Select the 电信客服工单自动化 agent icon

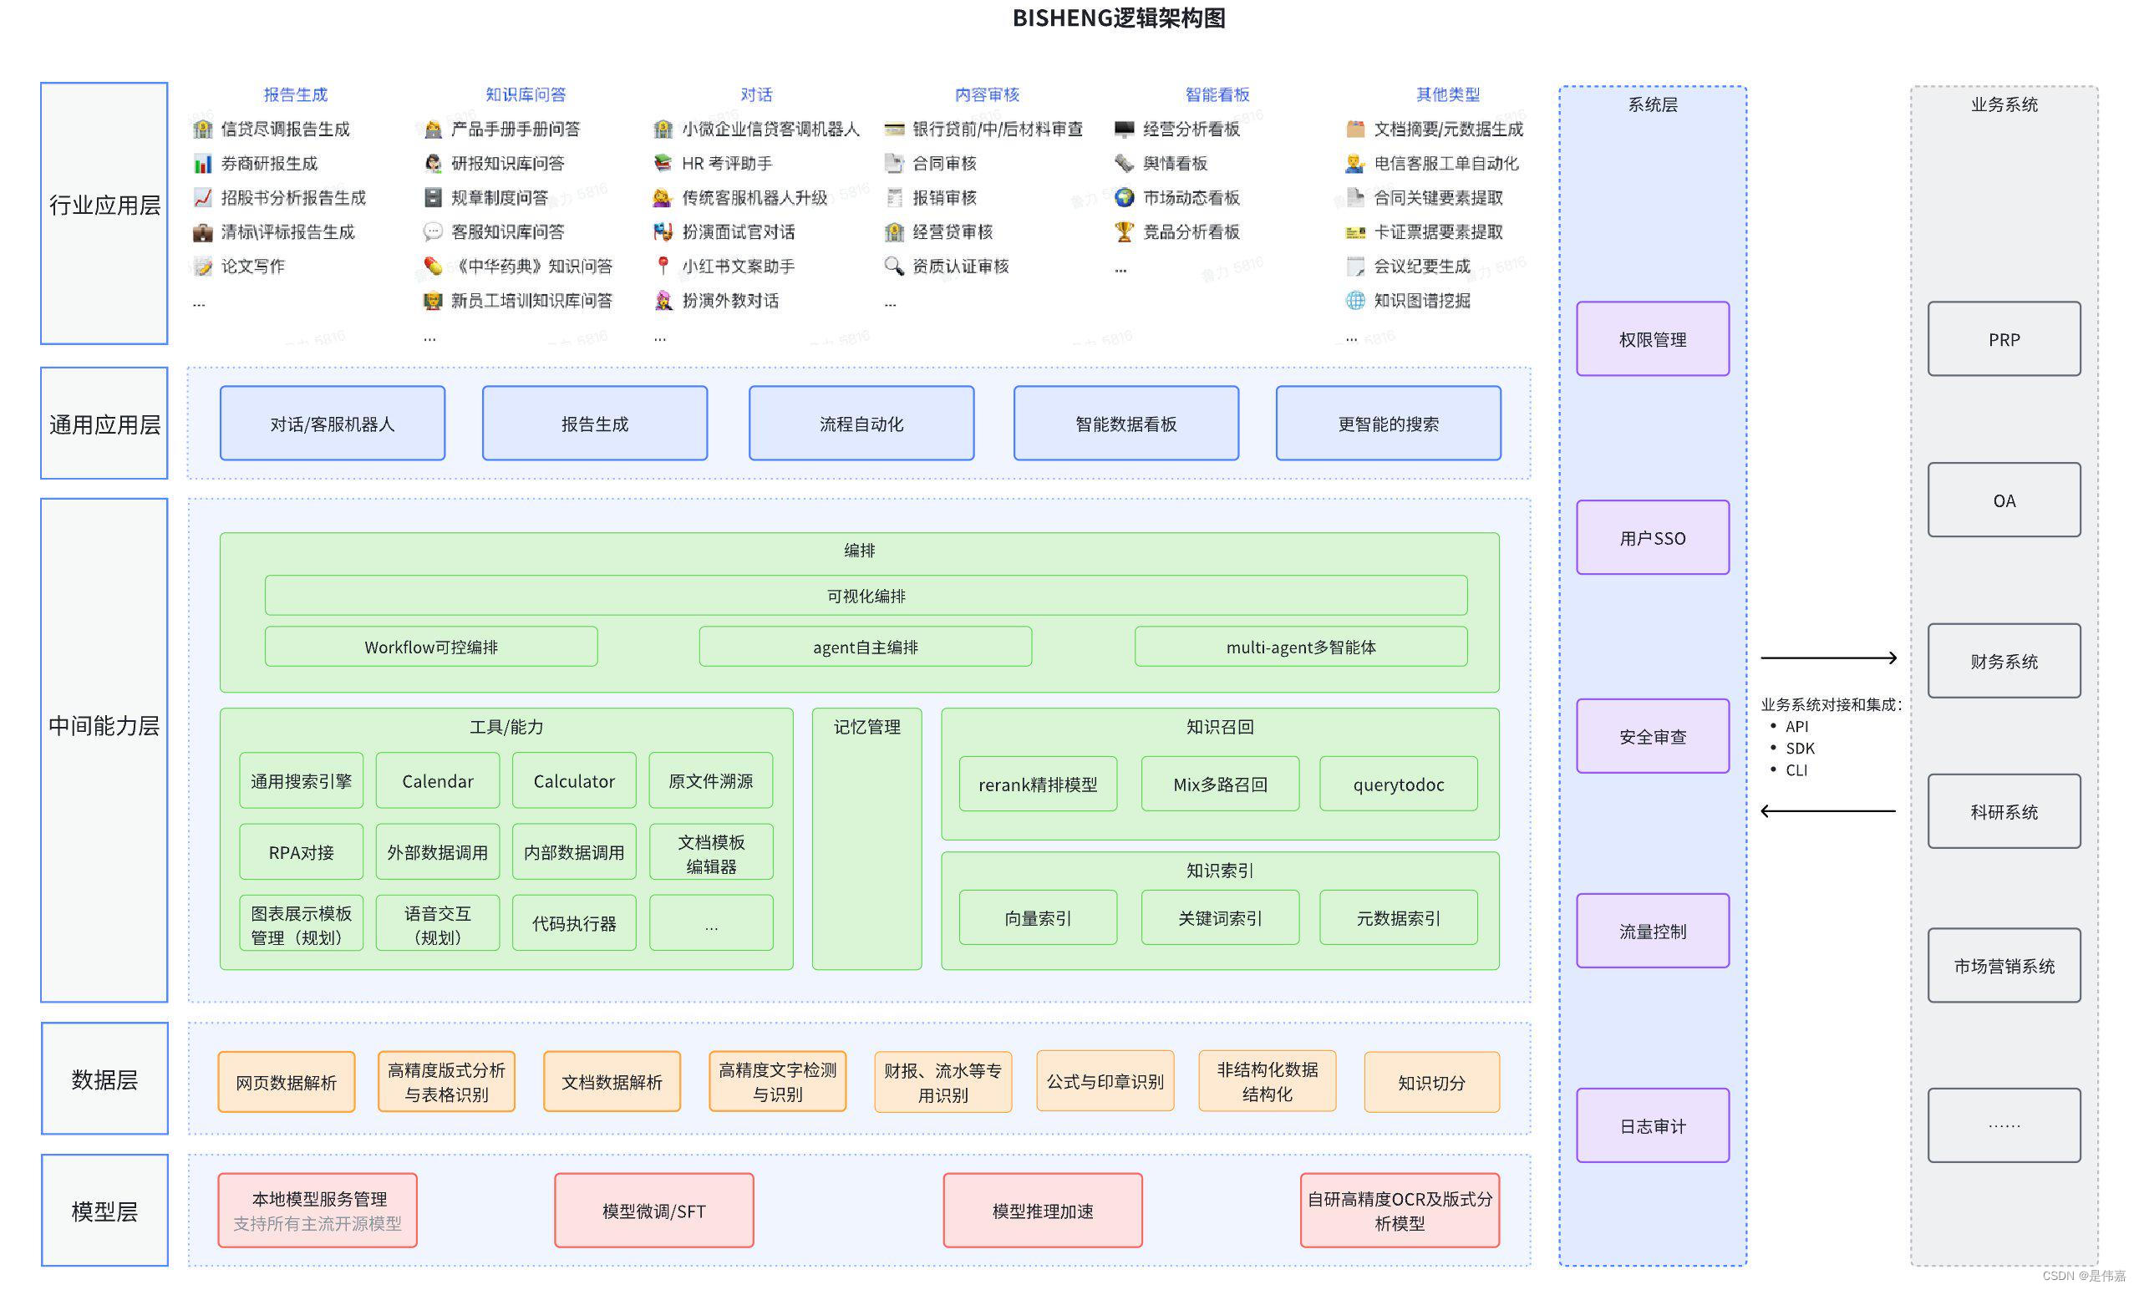point(1354,163)
